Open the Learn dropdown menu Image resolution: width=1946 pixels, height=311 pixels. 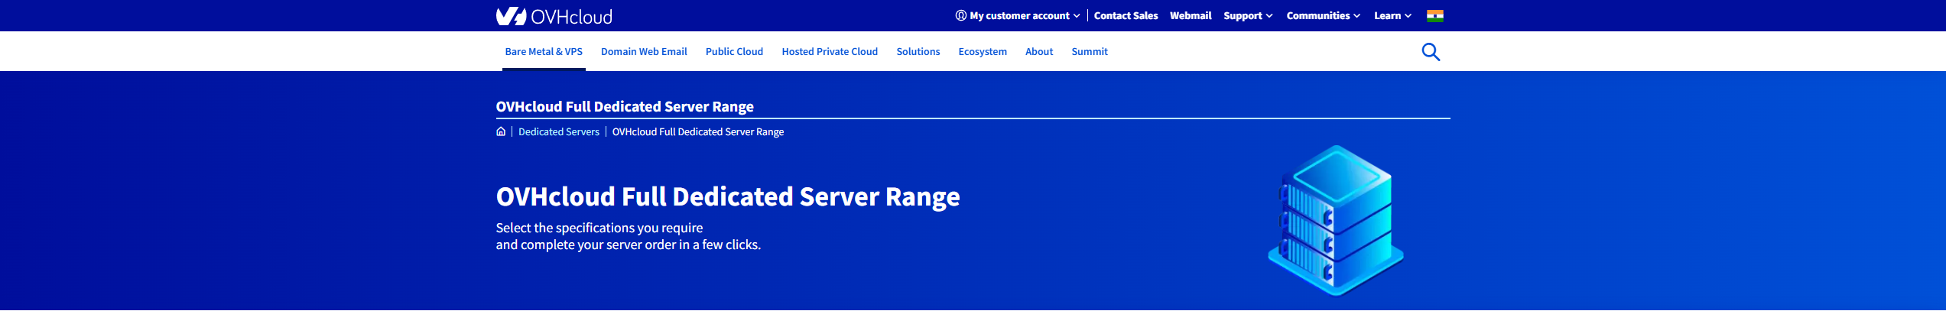[1392, 15]
